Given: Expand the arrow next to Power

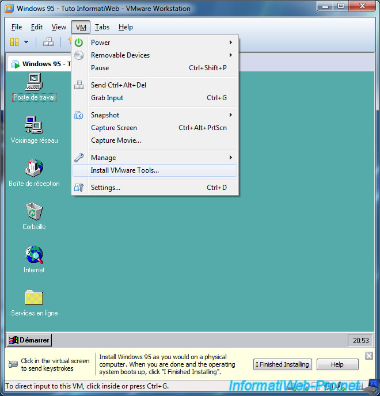Looking at the screenshot, I should point(231,43).
